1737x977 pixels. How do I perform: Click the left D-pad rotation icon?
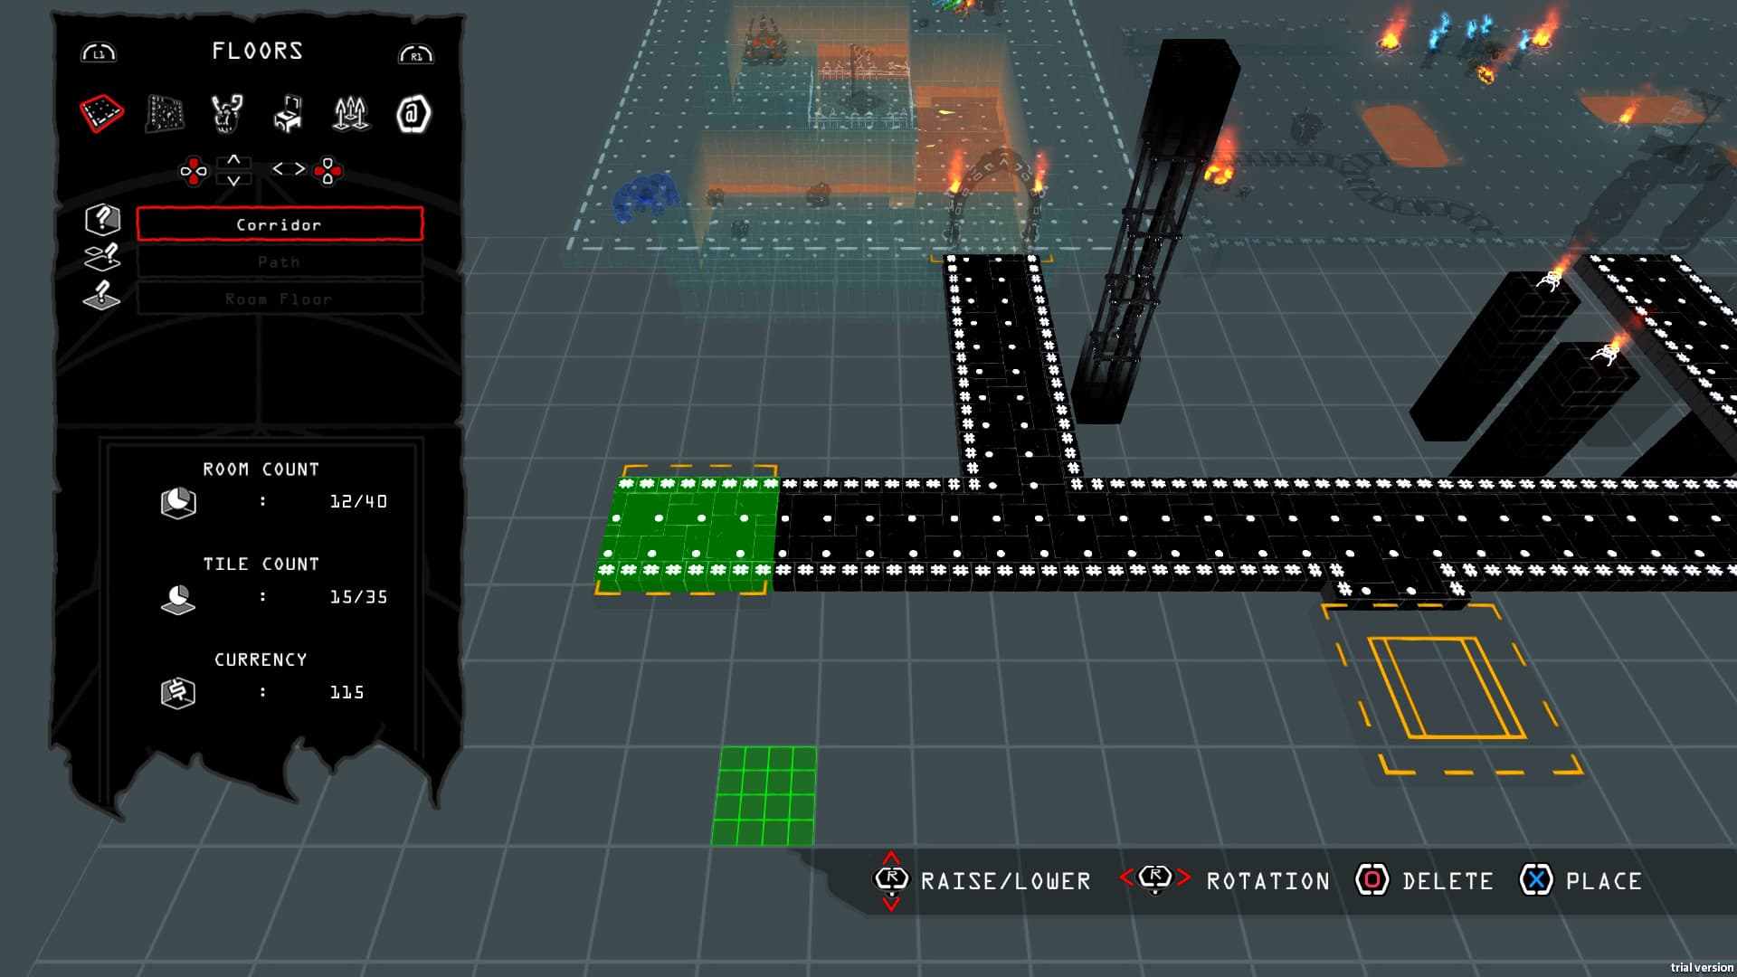pyautogui.click(x=195, y=169)
